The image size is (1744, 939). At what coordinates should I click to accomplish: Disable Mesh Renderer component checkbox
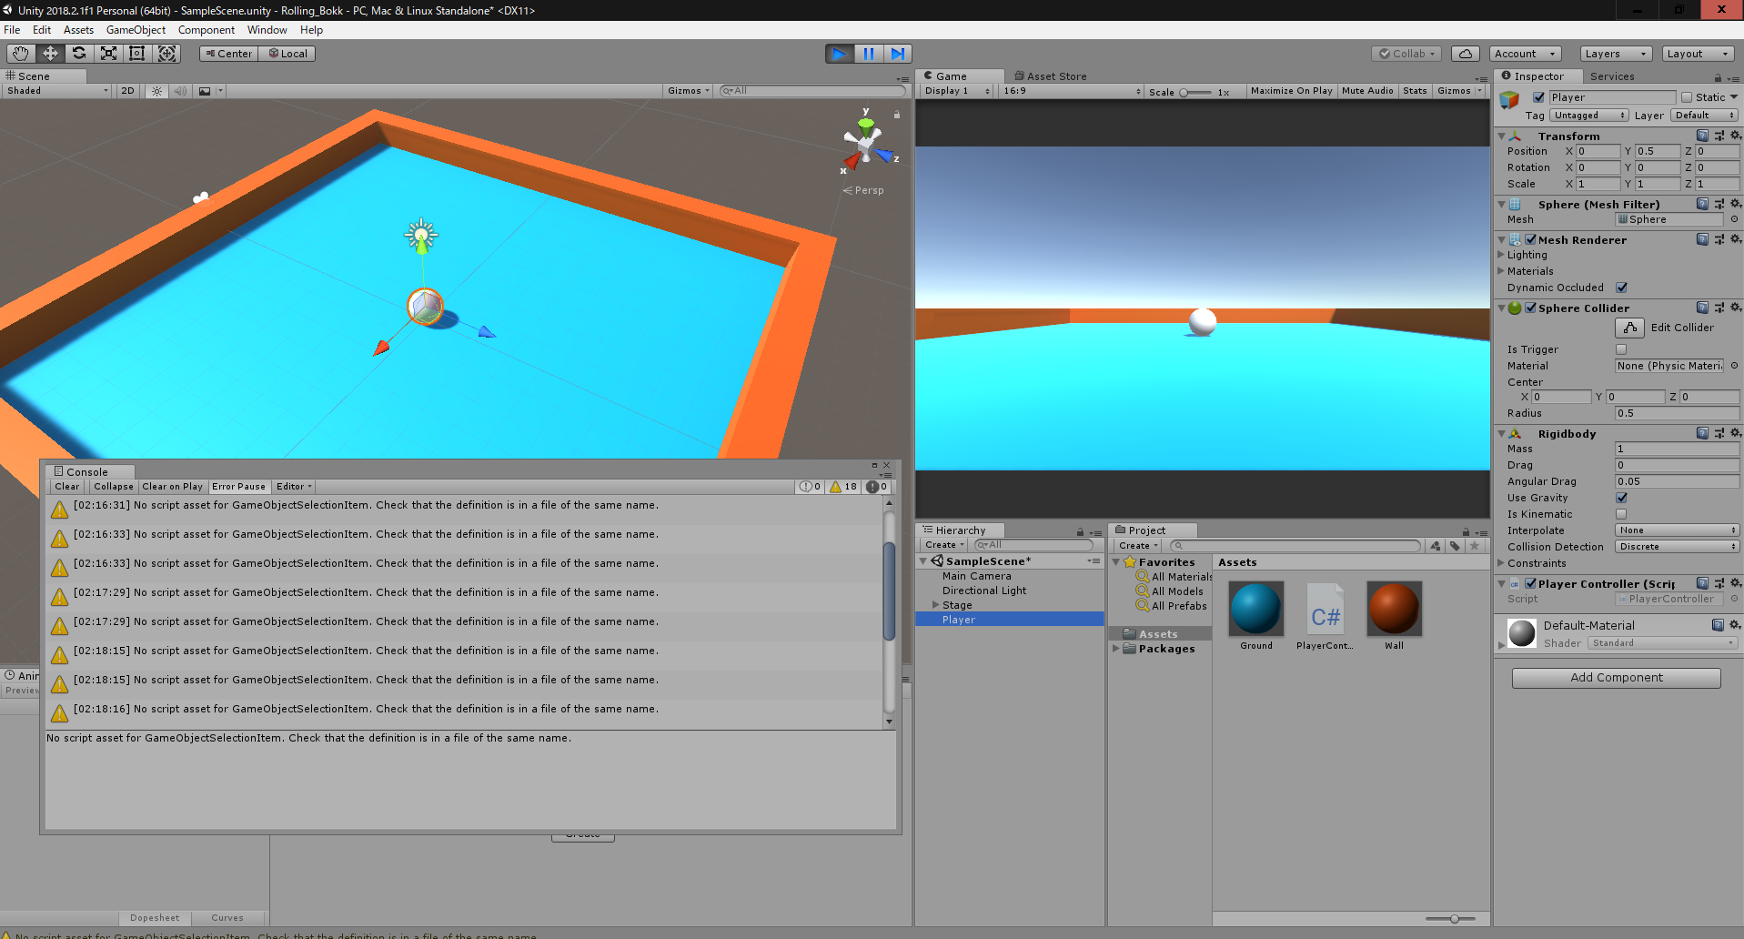tap(1531, 239)
